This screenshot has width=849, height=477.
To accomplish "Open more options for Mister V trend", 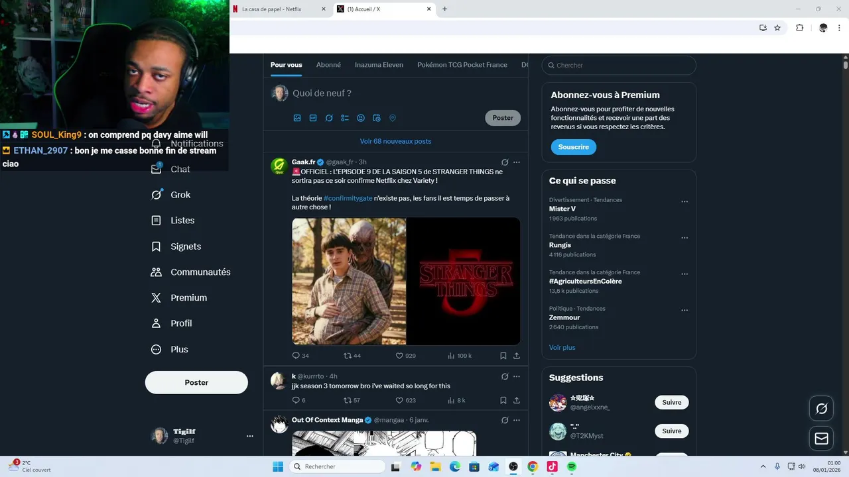I will pyautogui.click(x=685, y=201).
